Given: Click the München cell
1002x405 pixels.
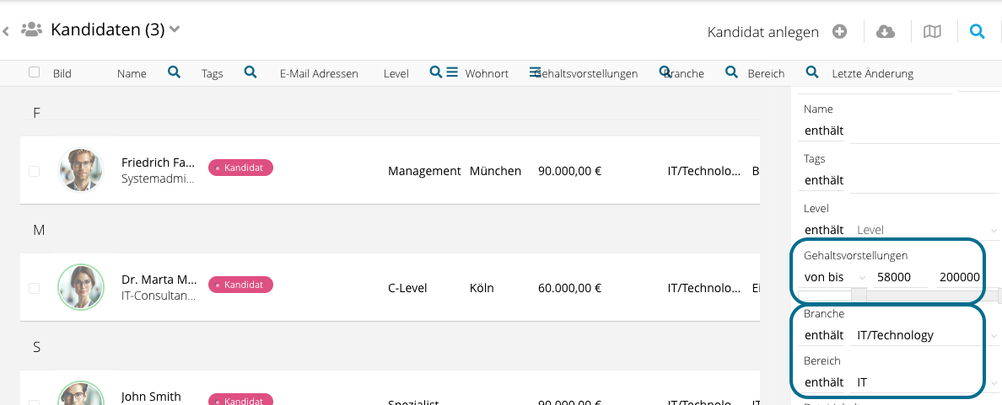Looking at the screenshot, I should (495, 171).
